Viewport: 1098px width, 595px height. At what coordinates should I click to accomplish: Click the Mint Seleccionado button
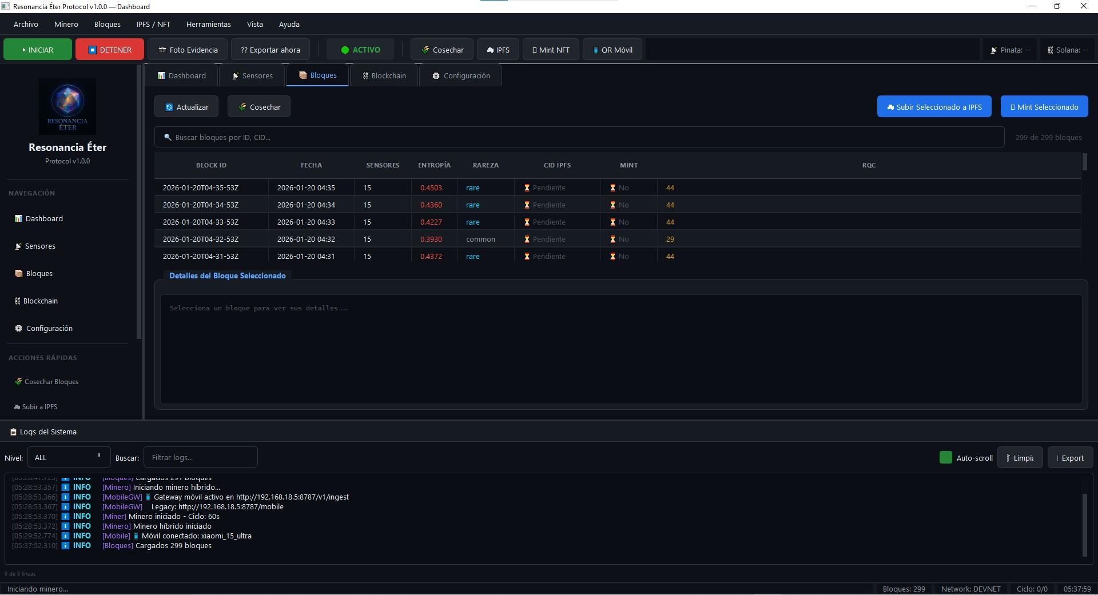(x=1044, y=107)
